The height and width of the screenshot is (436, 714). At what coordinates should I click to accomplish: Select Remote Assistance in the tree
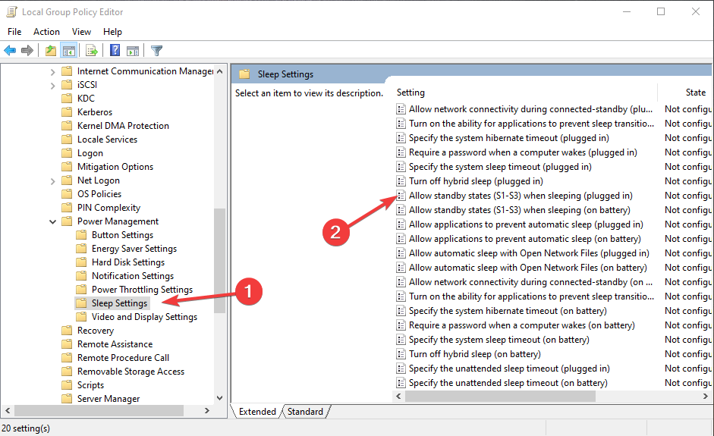coord(115,344)
